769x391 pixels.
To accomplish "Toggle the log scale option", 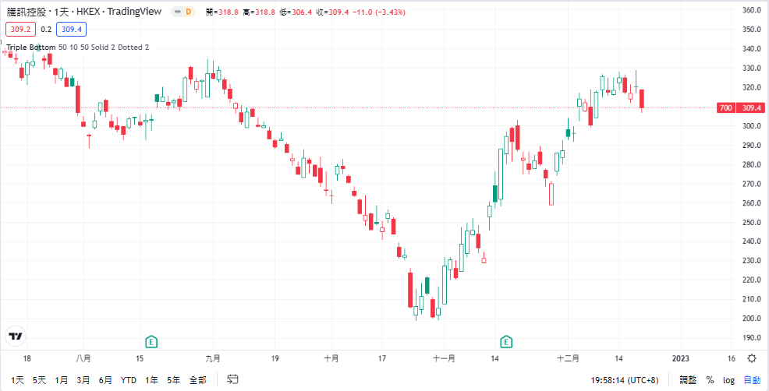I will 728,380.
